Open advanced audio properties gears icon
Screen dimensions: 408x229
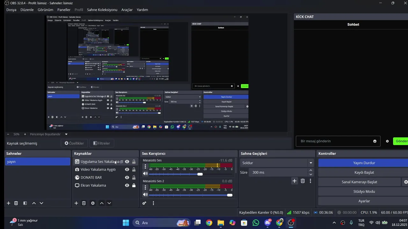point(144,203)
